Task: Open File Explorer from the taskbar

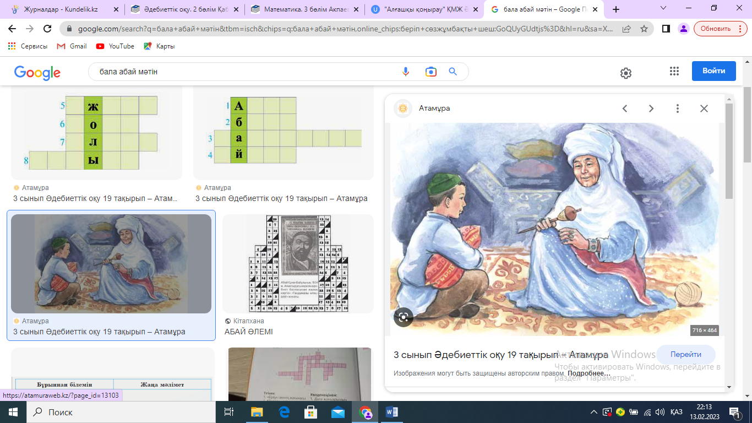Action: (x=257, y=412)
